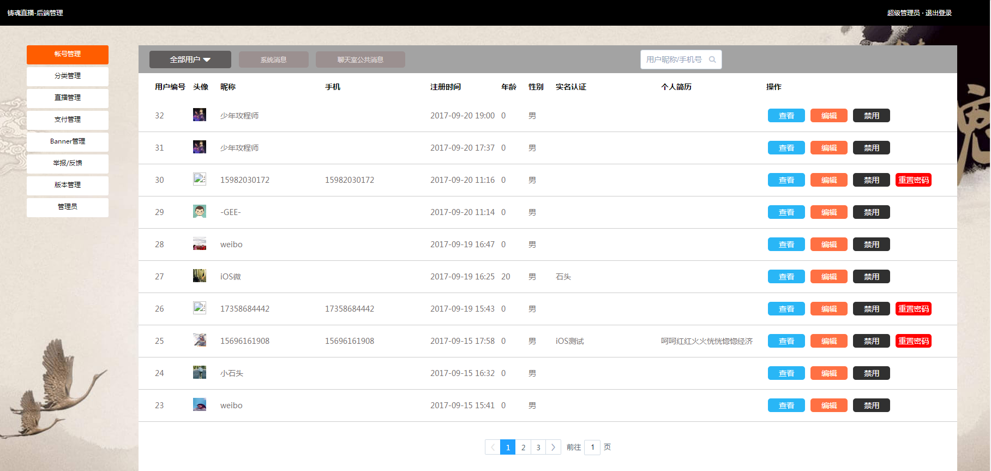This screenshot has height=471, width=991.
Task: Disable user 32
Action: pyautogui.click(x=872, y=116)
